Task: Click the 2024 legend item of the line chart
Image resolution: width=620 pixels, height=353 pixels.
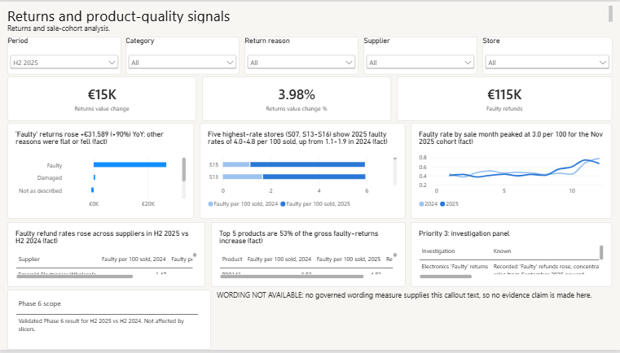Action: [x=429, y=204]
